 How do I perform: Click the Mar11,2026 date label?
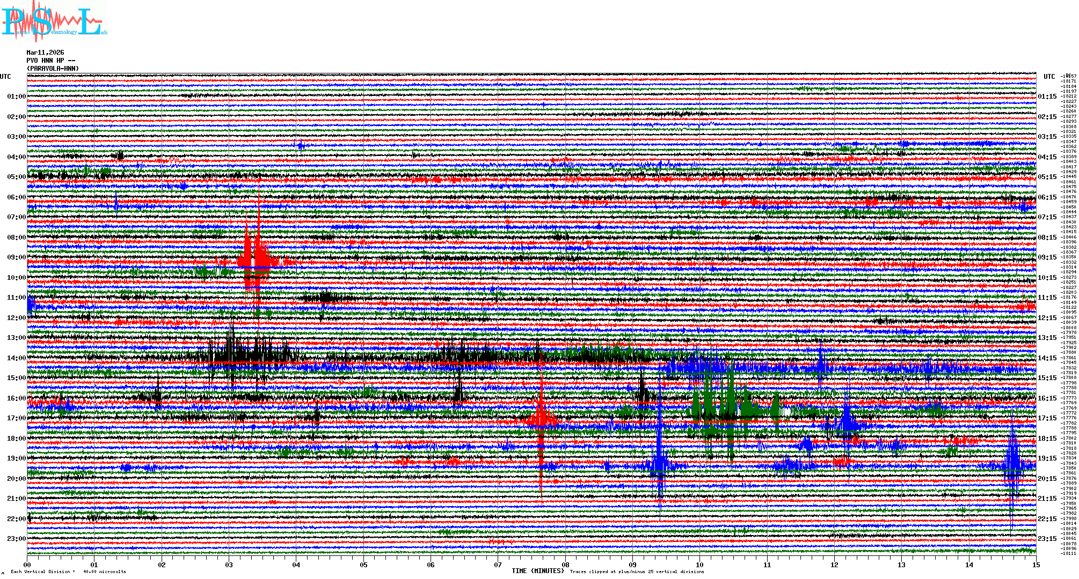pyautogui.click(x=45, y=53)
